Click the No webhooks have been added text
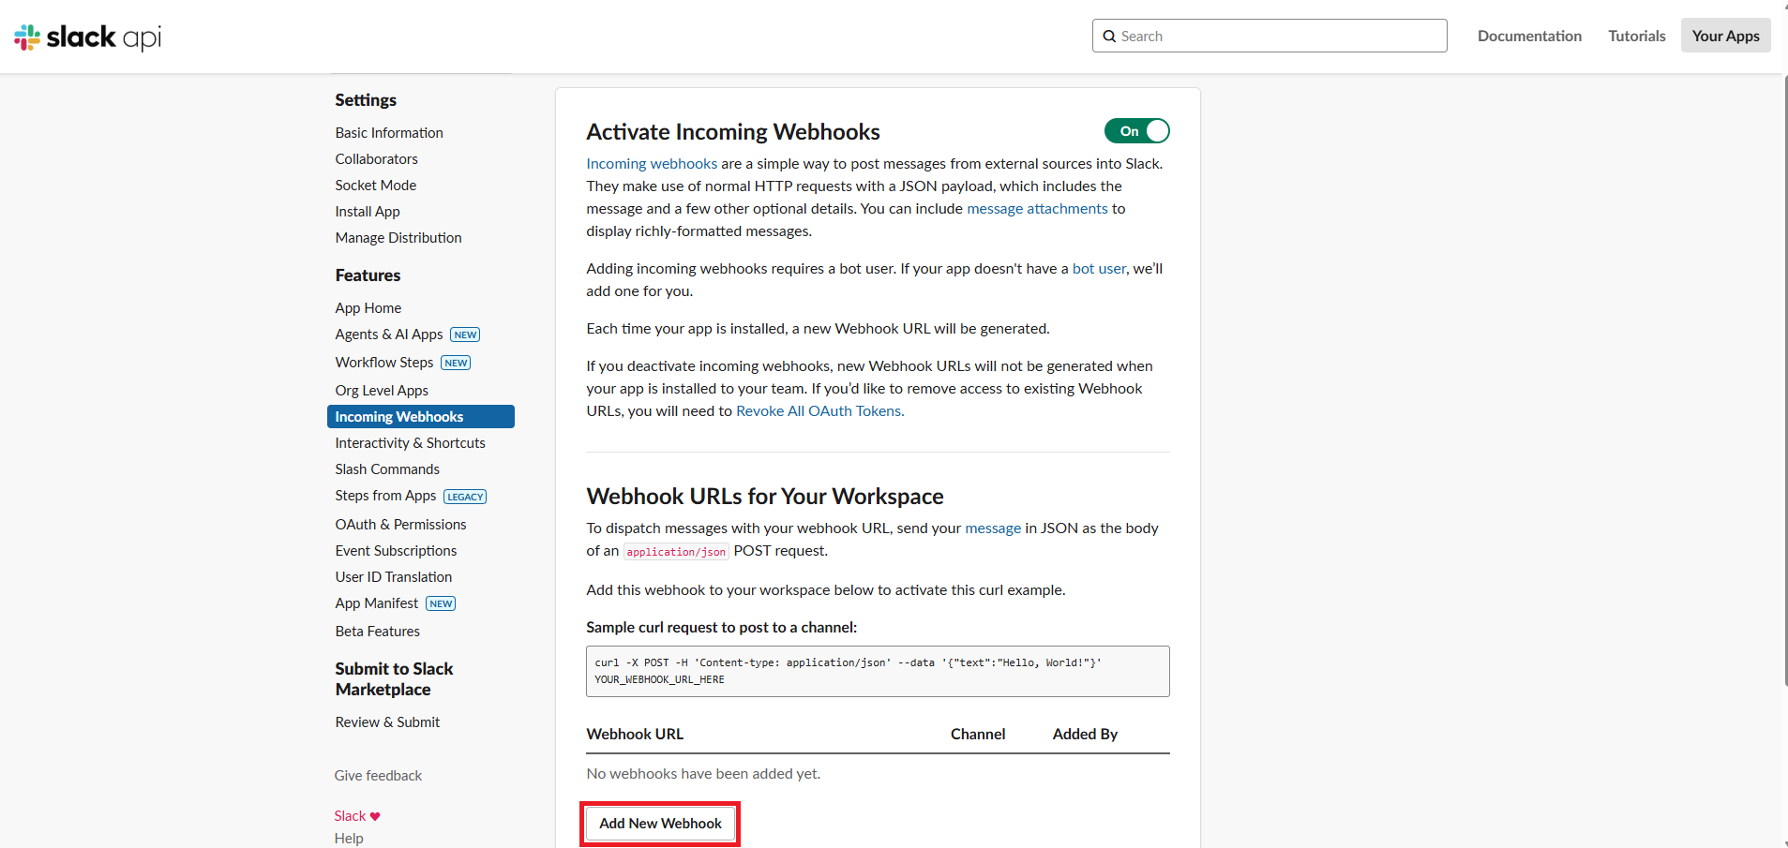 pos(703,774)
